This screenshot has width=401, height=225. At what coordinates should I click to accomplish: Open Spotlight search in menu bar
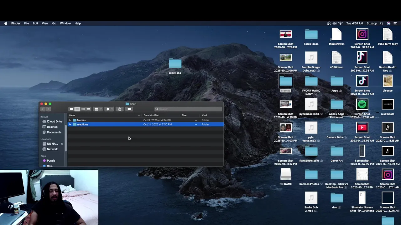pos(382,23)
